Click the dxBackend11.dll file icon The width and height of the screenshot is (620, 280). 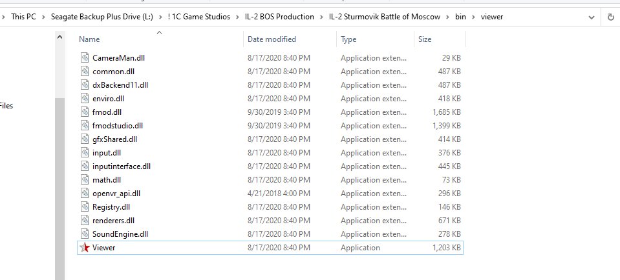[x=85, y=85]
